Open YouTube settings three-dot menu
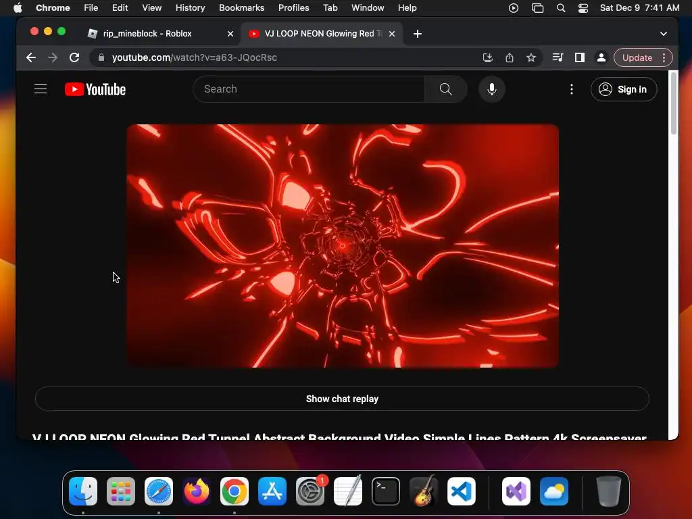Viewport: 692px width, 519px height. 572,89
